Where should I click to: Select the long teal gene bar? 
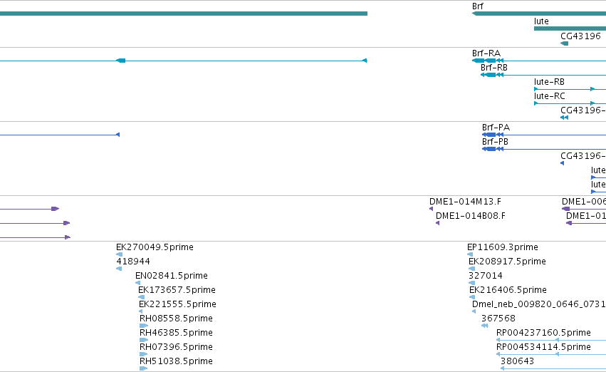(184, 14)
